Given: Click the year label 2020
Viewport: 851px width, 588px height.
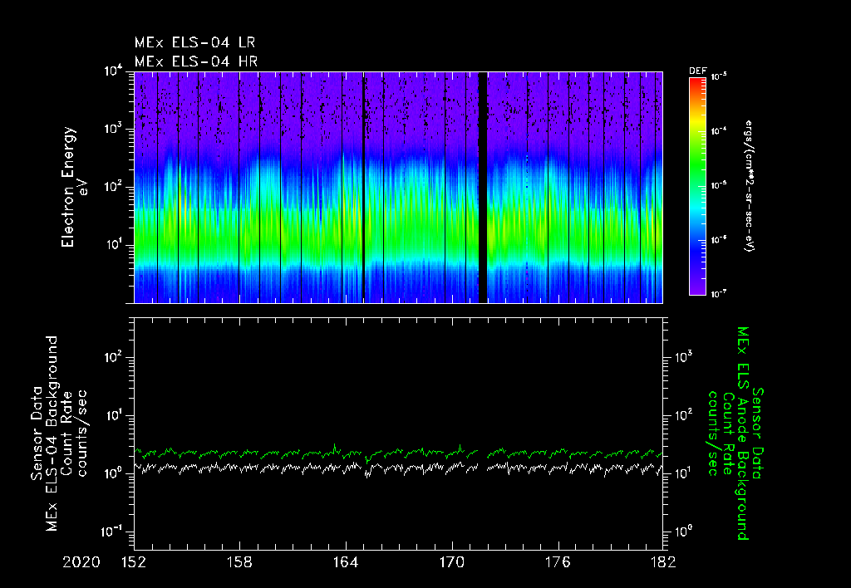Looking at the screenshot, I should coord(81,562).
